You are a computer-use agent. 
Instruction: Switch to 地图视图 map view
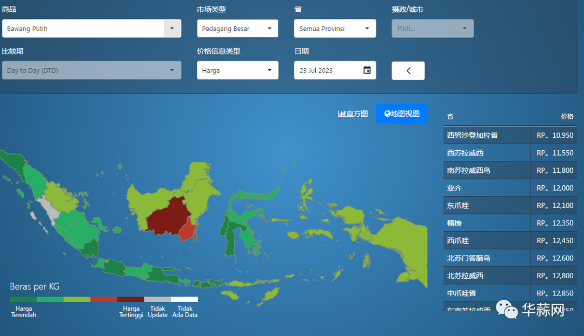(x=402, y=114)
